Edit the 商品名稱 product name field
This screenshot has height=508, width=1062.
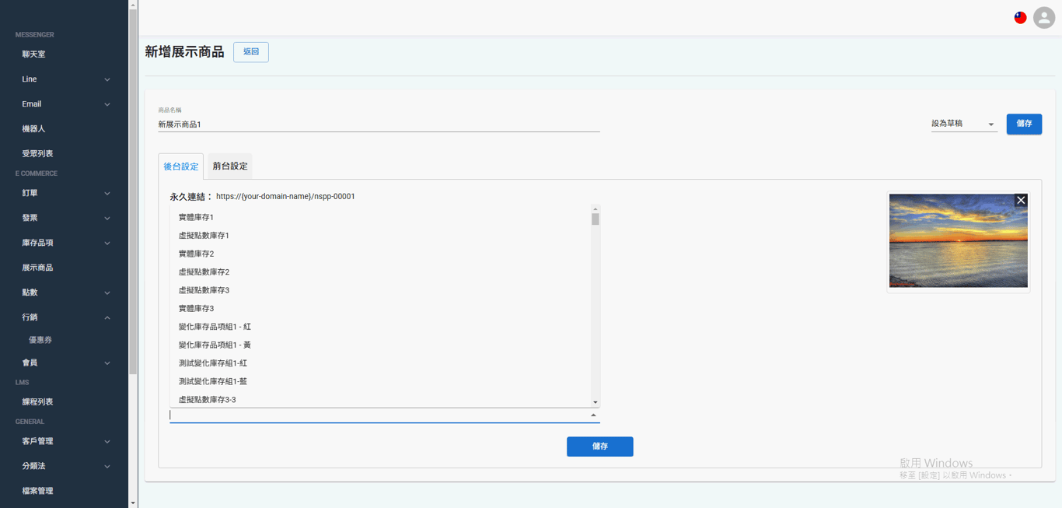click(379, 124)
